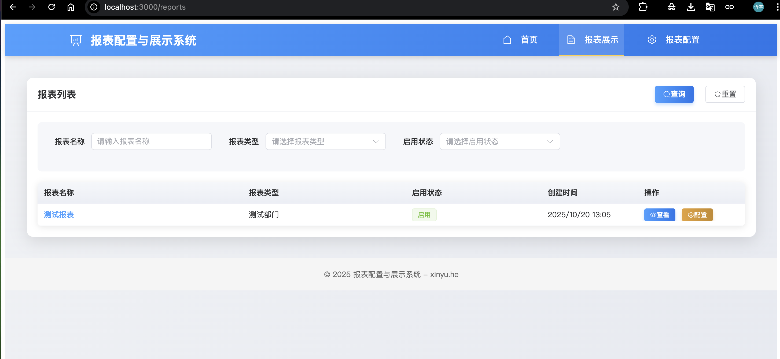
Task: Open the 启用状态 select dropdown
Action: click(x=500, y=141)
